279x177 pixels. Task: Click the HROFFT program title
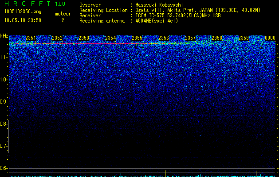coord(27,4)
